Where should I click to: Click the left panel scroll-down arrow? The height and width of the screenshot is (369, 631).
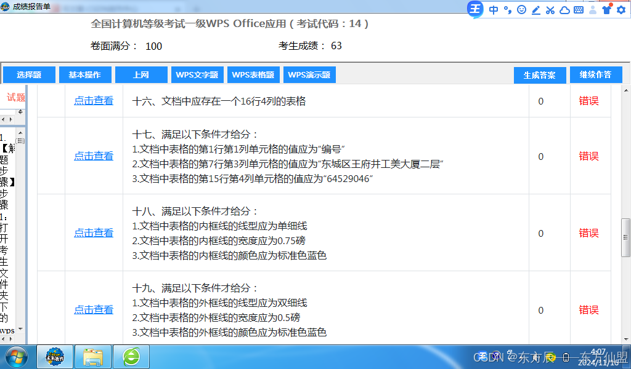[x=20, y=329]
